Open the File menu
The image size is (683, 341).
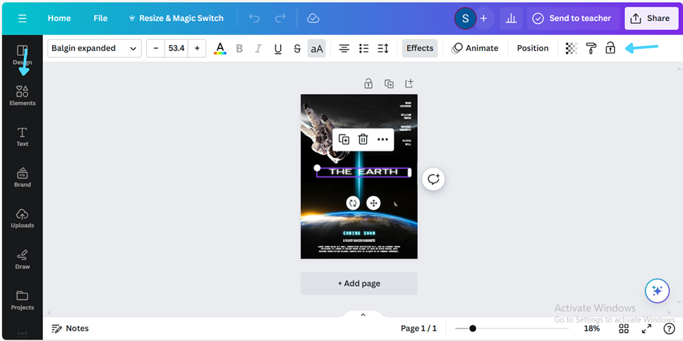[100, 18]
